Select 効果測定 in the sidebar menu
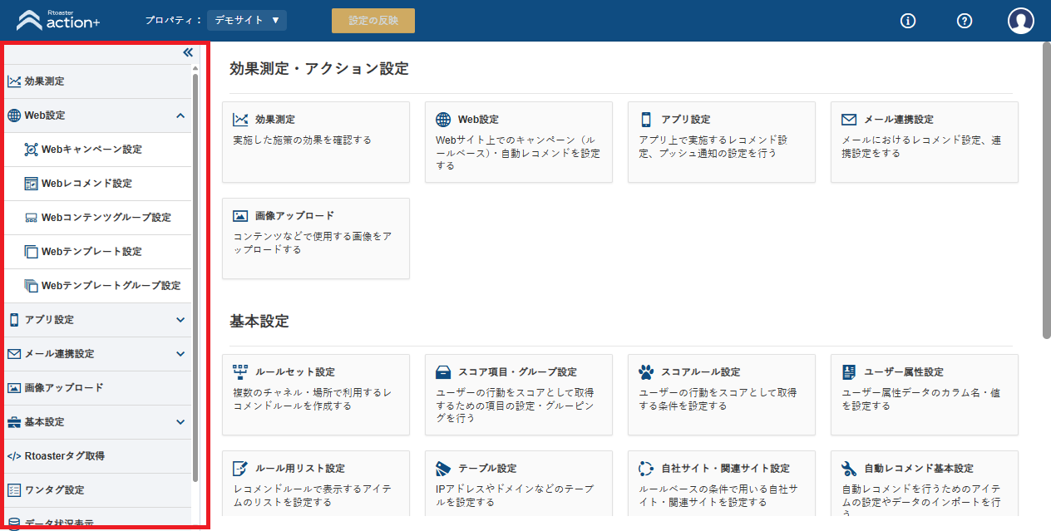Image resolution: width=1051 pixels, height=531 pixels. (97, 81)
